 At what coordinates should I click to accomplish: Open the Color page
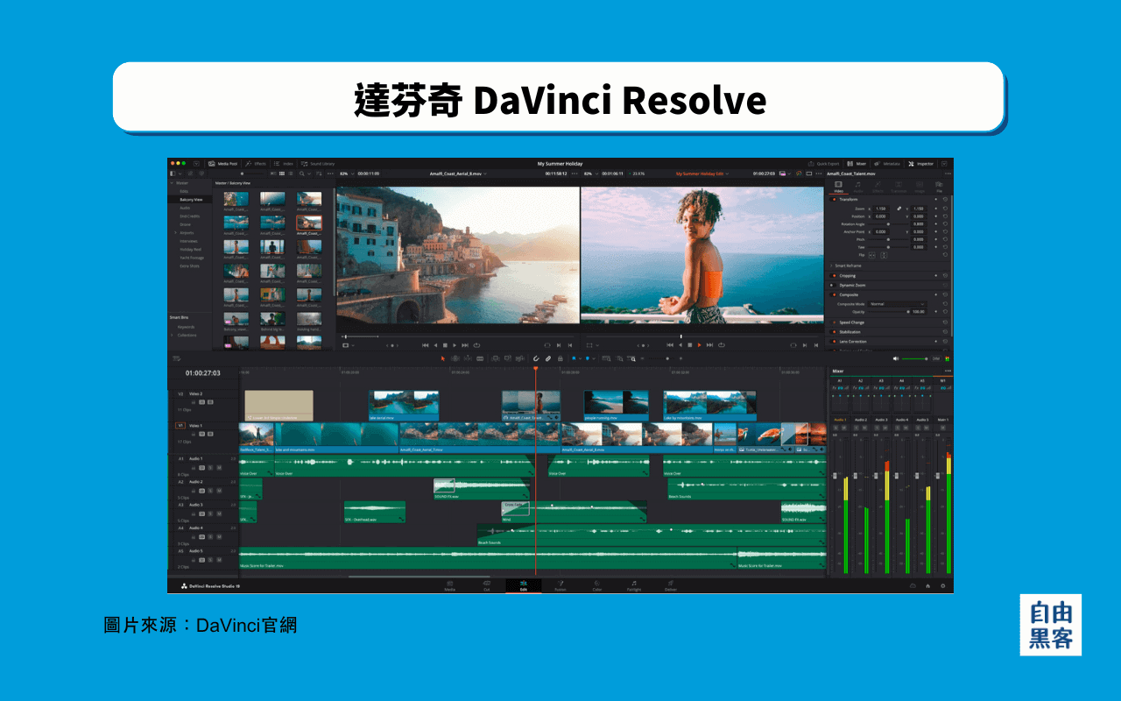(597, 585)
